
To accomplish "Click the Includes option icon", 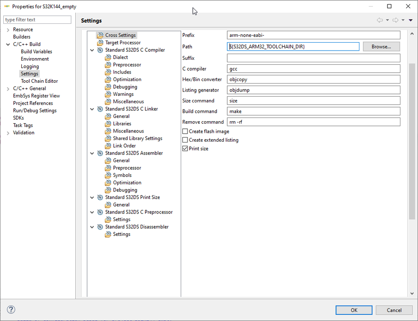I will (x=108, y=72).
